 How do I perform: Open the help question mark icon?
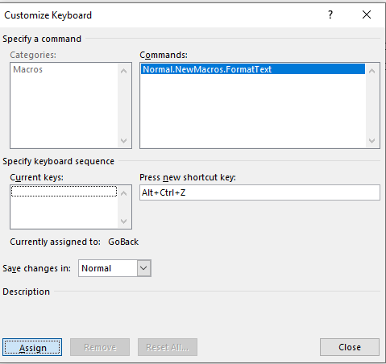click(330, 14)
